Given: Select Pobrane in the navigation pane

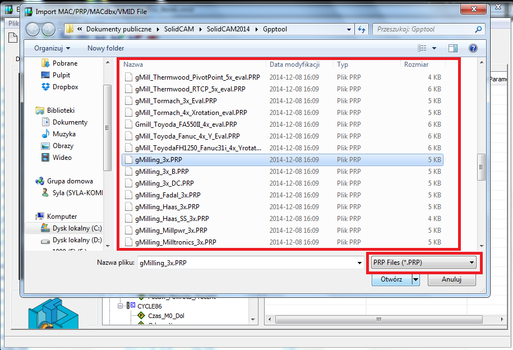Looking at the screenshot, I should [65, 63].
